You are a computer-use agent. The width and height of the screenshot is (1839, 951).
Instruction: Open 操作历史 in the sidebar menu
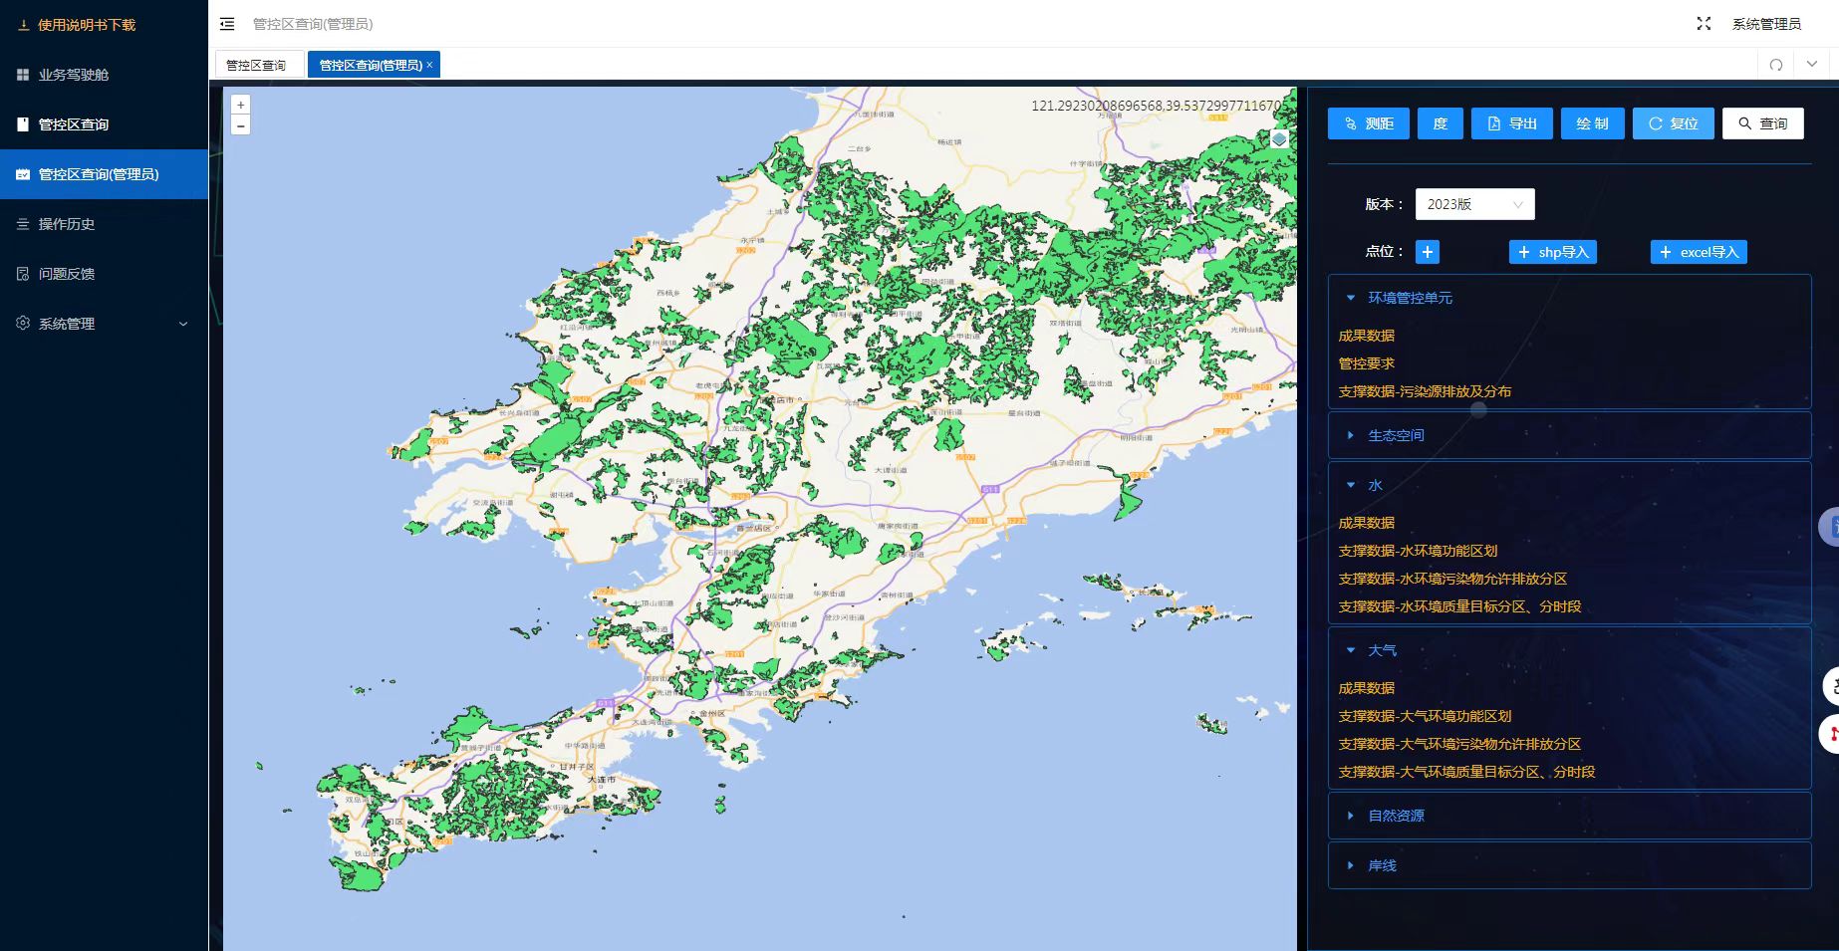(x=67, y=224)
